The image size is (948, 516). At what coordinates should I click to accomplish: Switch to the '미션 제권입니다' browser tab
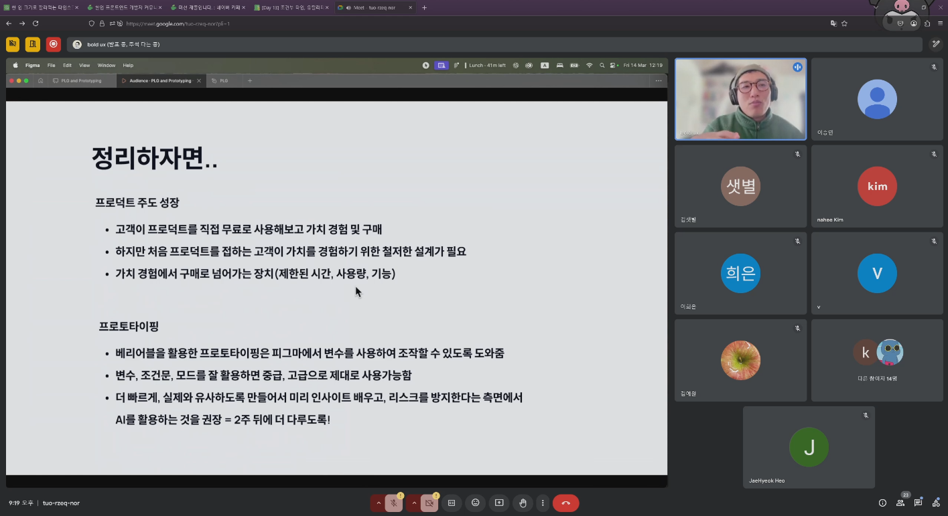point(207,7)
